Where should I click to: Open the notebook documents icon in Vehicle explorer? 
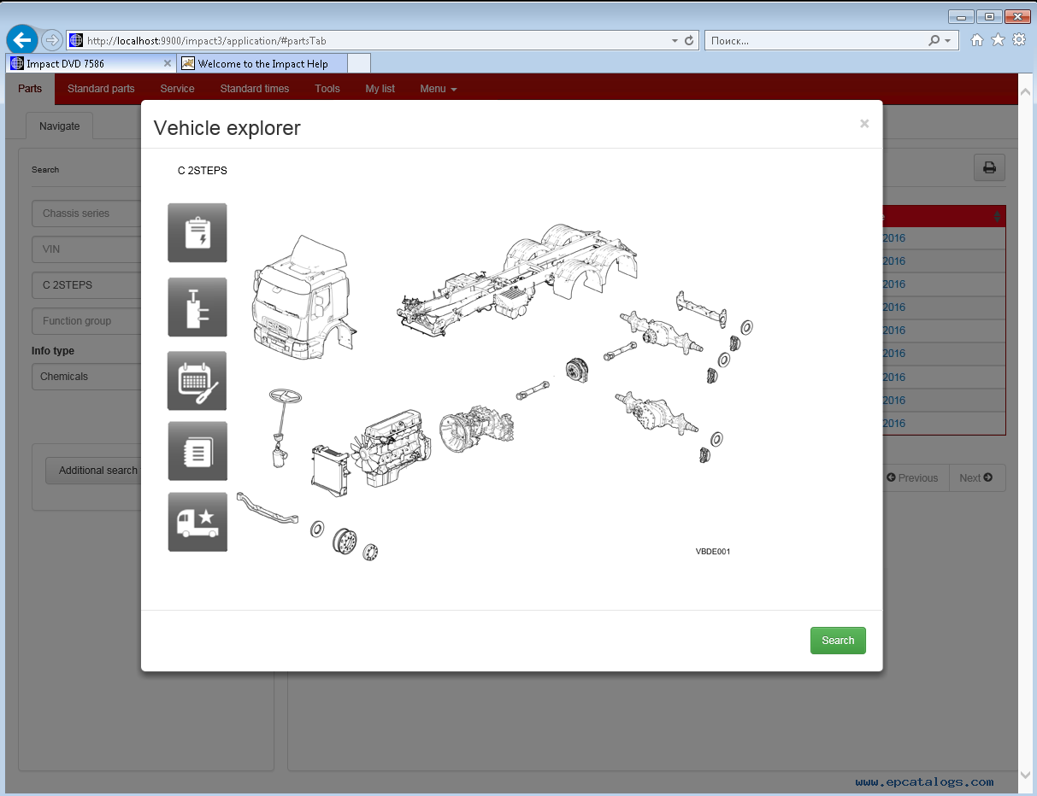[x=197, y=451]
